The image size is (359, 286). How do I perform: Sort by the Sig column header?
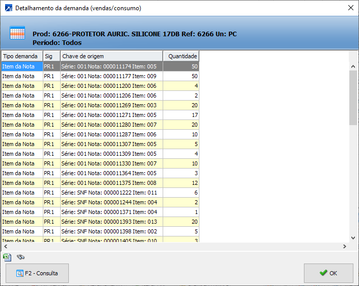click(52, 56)
